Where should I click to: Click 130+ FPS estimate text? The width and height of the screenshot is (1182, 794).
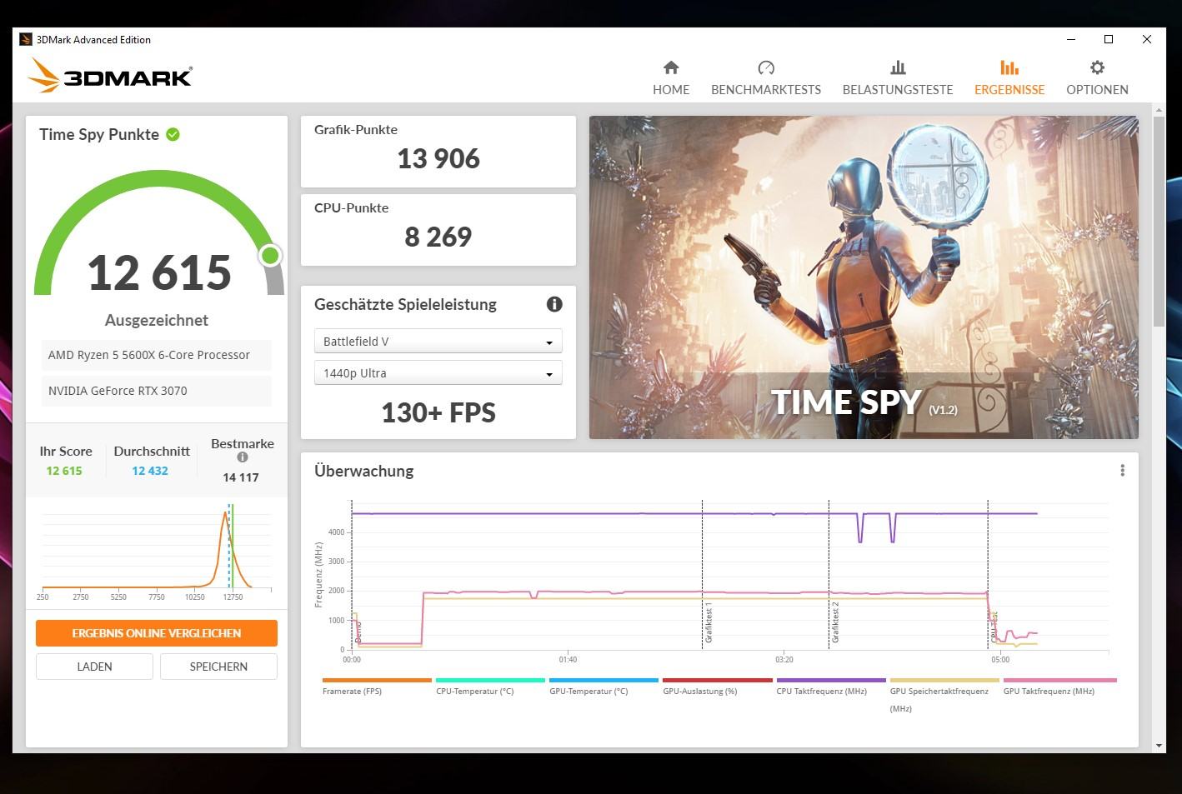438,412
